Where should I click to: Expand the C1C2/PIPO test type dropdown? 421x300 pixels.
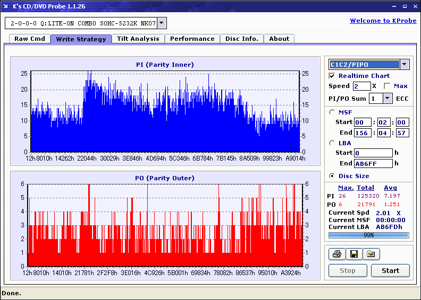pyautogui.click(x=405, y=65)
